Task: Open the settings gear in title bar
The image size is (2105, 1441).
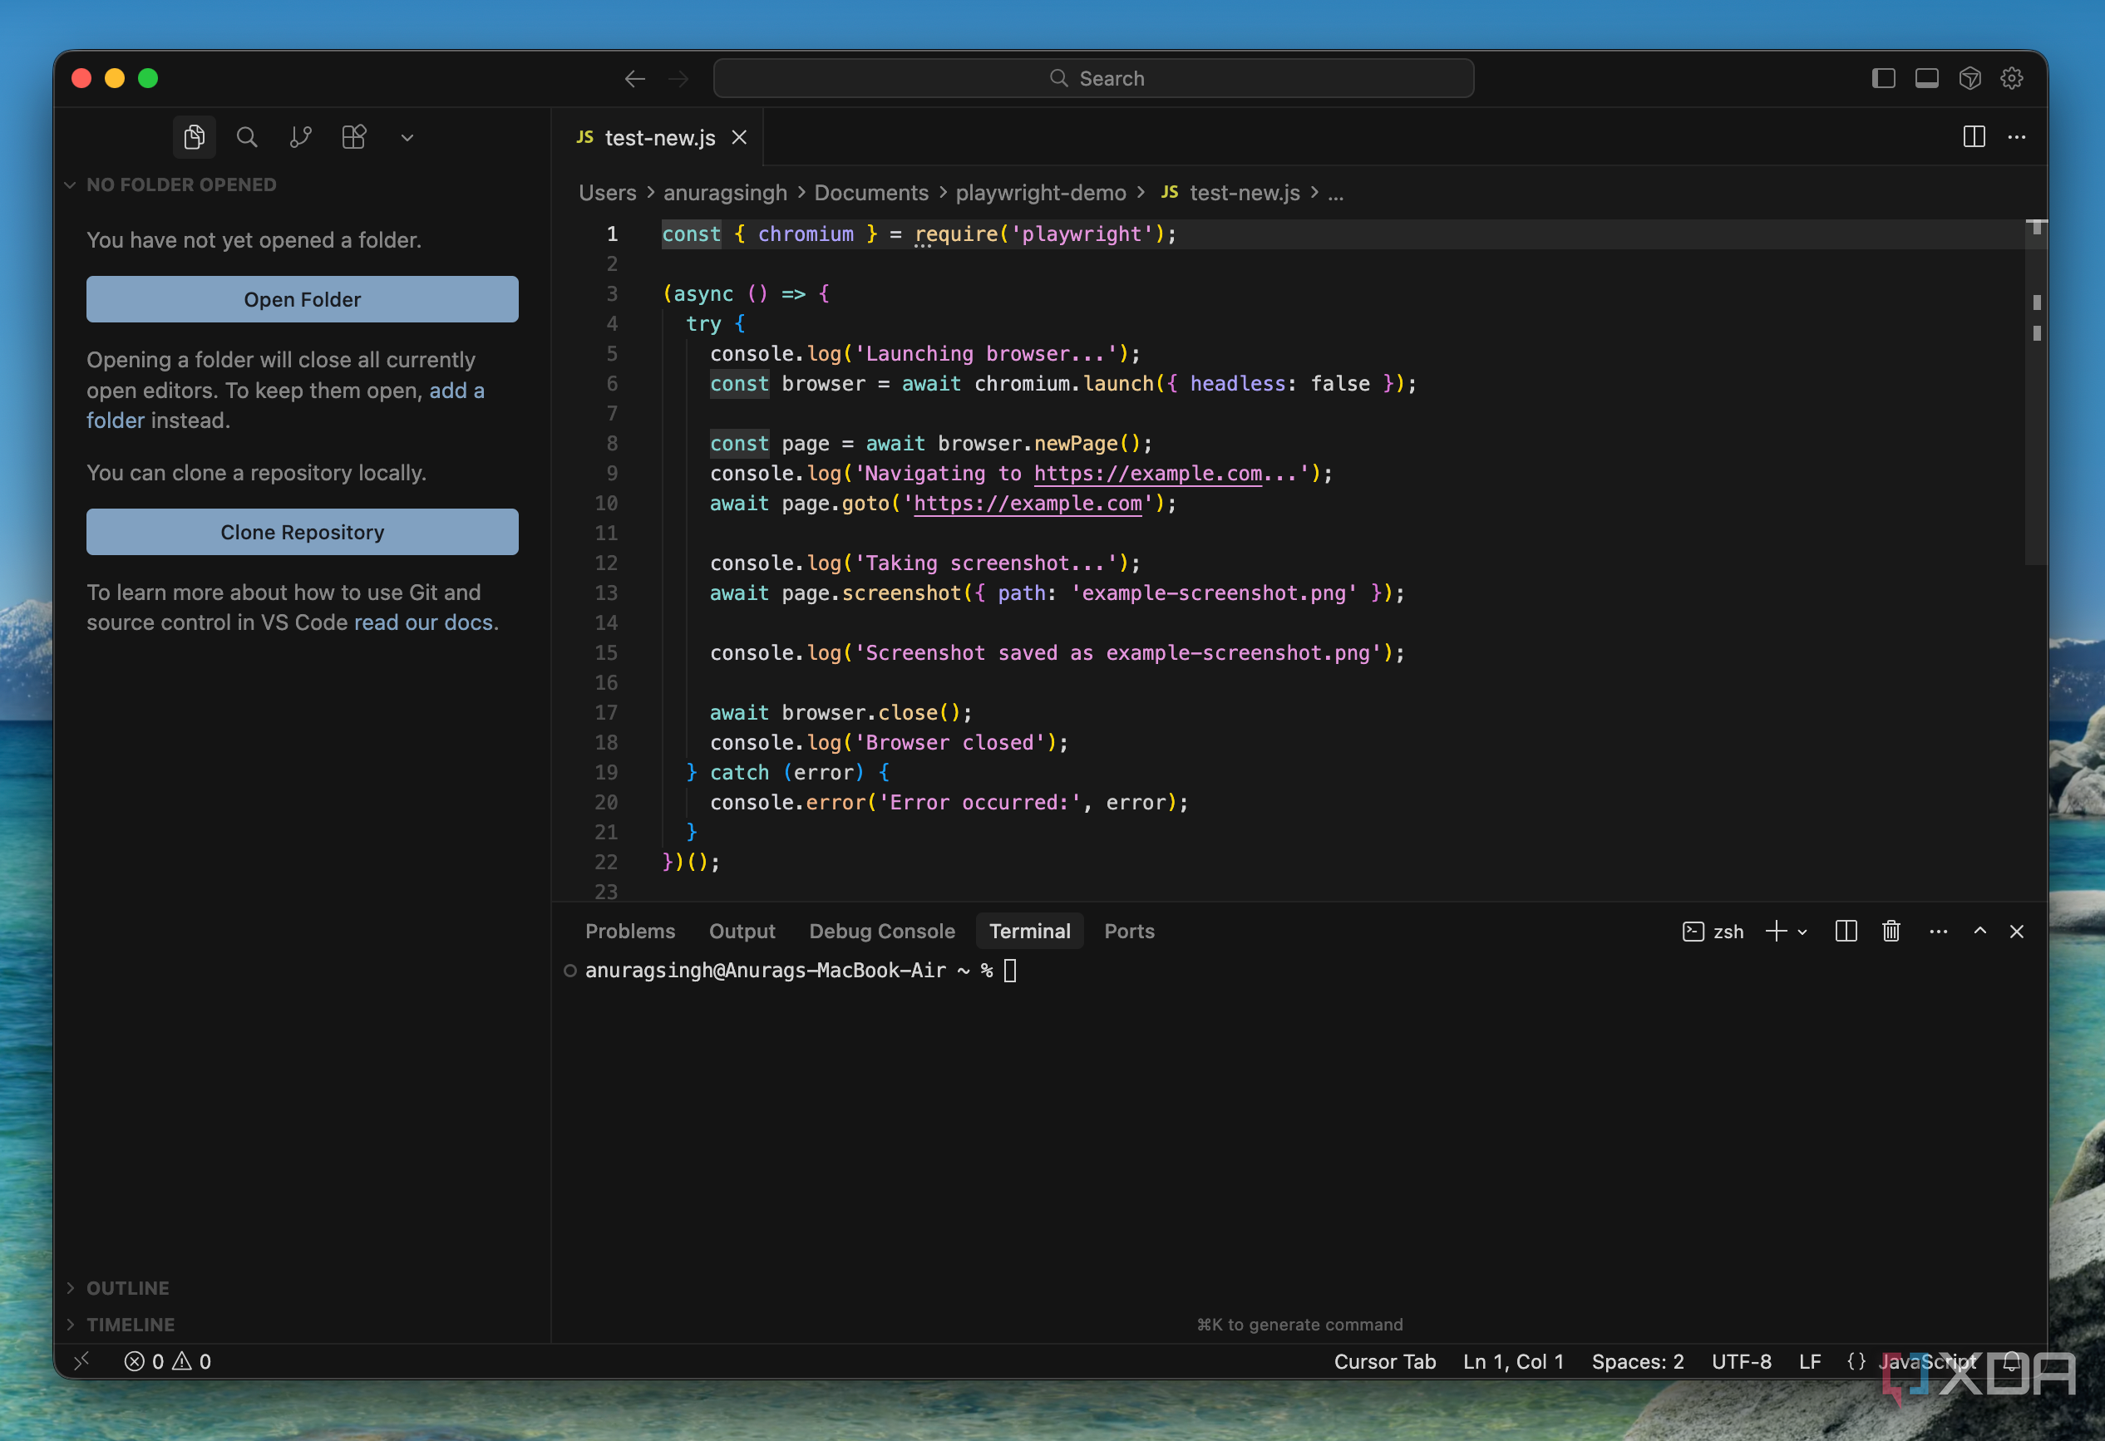Action: [x=2012, y=79]
